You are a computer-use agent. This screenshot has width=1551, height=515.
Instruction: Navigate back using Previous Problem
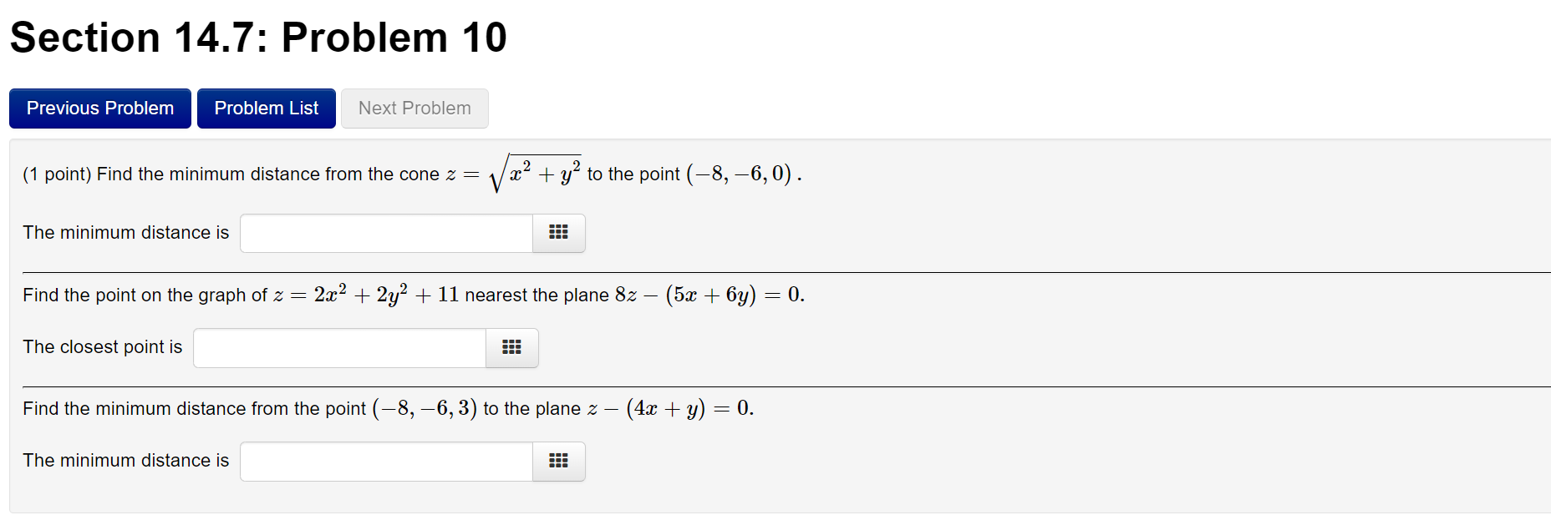(99, 108)
